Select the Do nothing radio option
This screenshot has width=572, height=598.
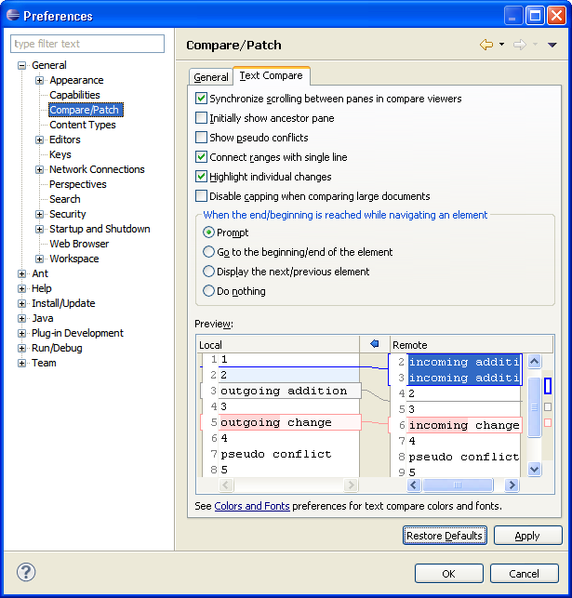(x=208, y=290)
